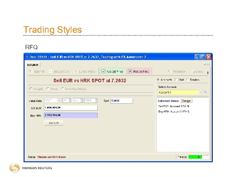Click the Sell EUR amount field
This screenshot has width=236, height=177.
click(71, 108)
